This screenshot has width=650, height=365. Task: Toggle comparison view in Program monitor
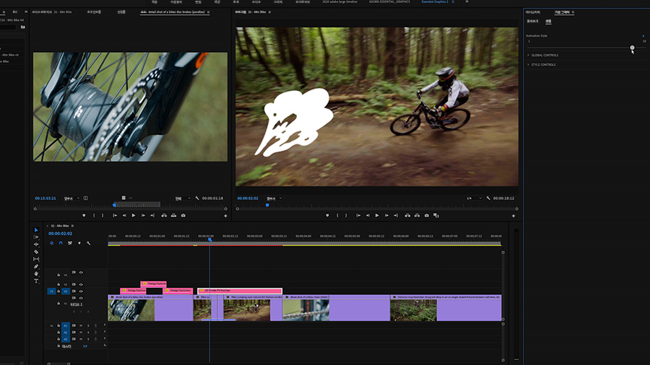(436, 215)
